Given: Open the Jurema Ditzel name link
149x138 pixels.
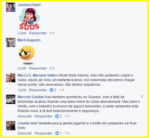Looking at the screenshot, I should [x=29, y=5].
